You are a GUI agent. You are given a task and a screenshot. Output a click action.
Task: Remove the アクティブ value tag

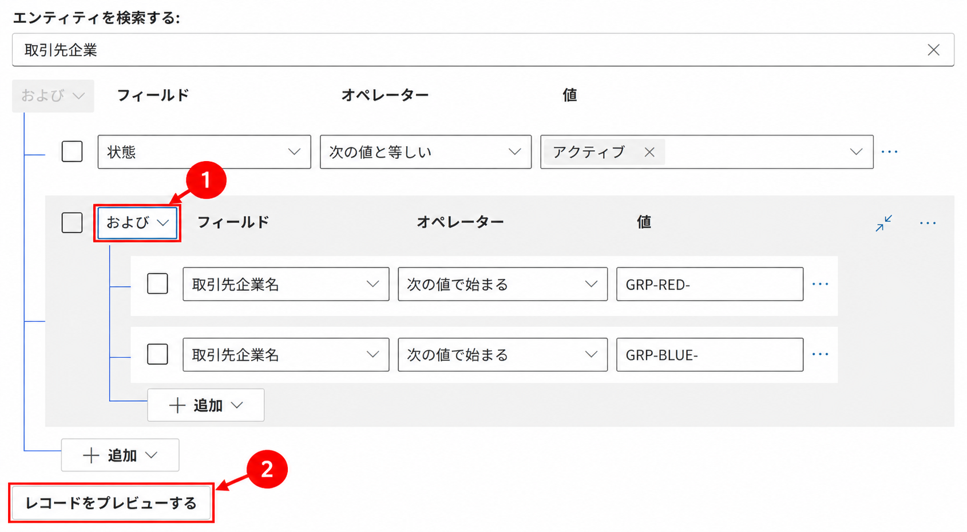pyautogui.click(x=649, y=152)
